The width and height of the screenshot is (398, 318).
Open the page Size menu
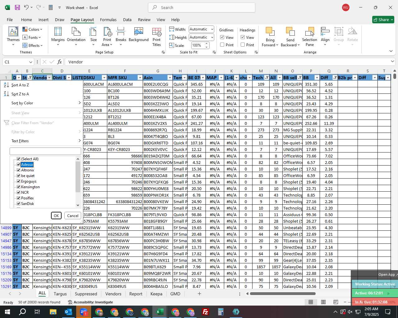tap(93, 37)
